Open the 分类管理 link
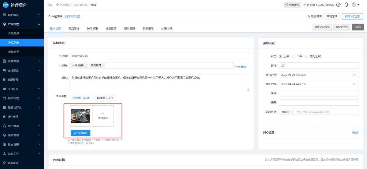The width and height of the screenshot is (367, 169). (240, 67)
